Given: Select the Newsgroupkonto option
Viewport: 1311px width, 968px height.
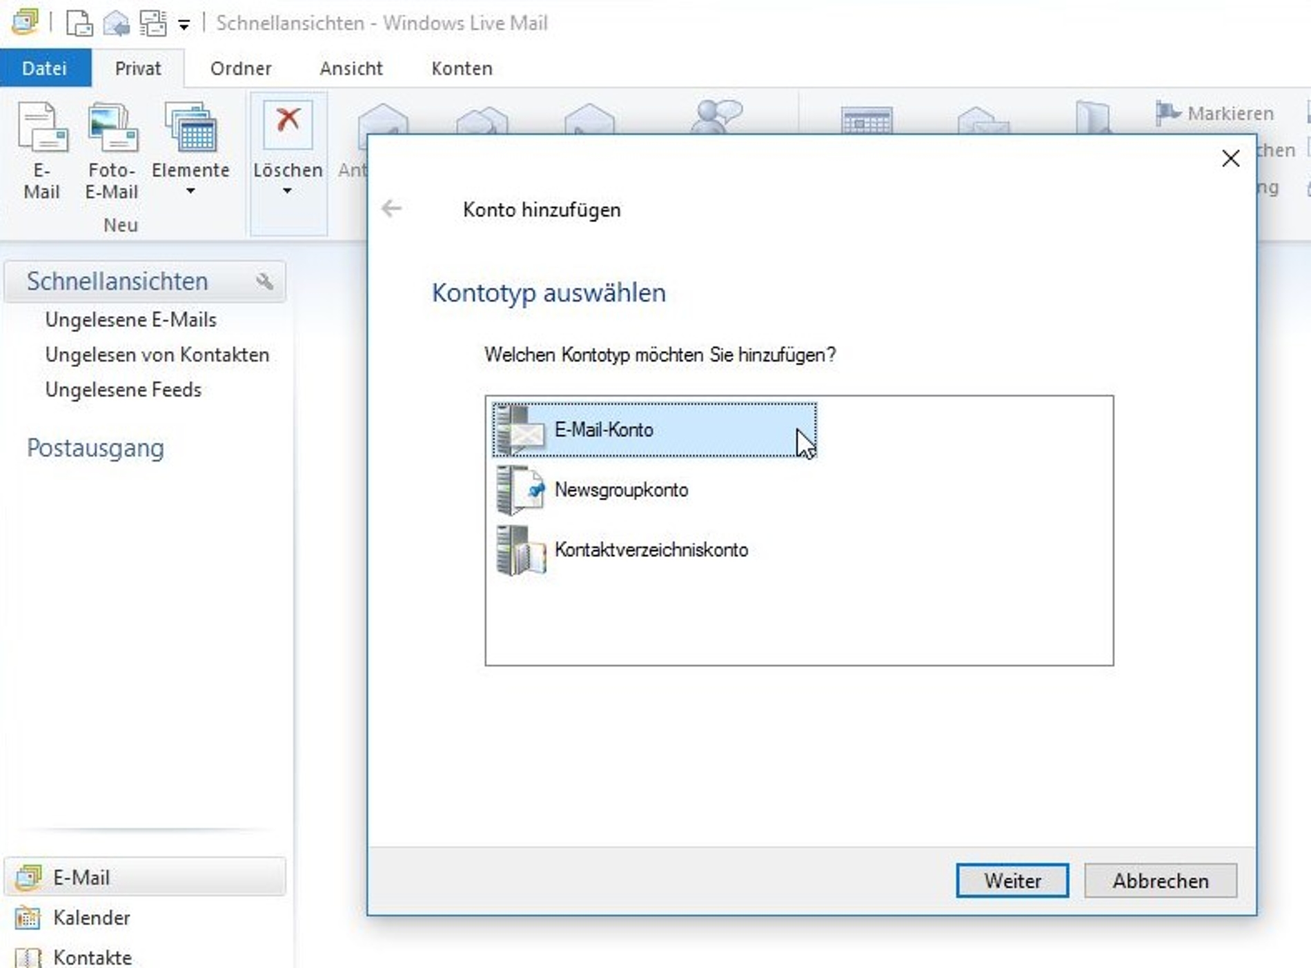Looking at the screenshot, I should point(621,490).
